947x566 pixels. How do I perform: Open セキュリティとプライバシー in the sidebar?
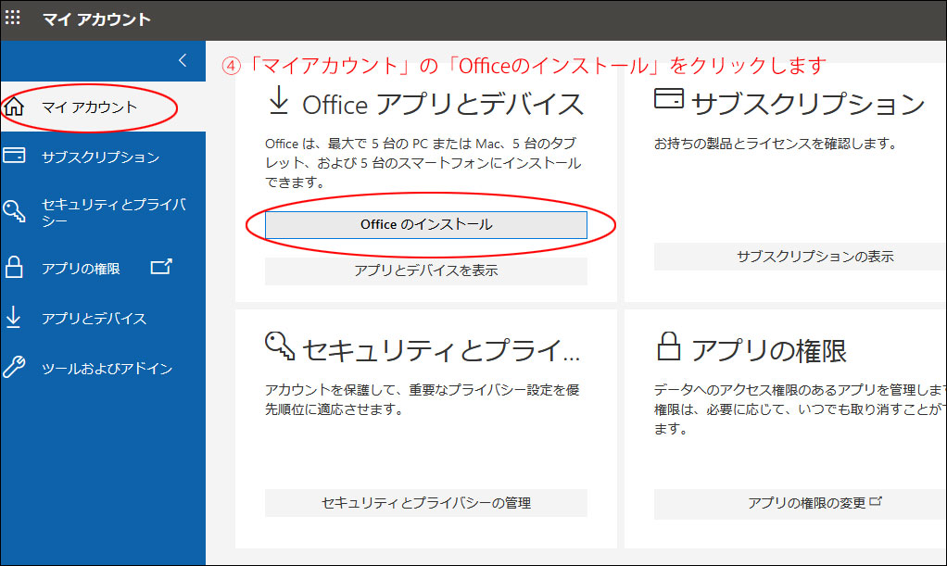[x=114, y=212]
